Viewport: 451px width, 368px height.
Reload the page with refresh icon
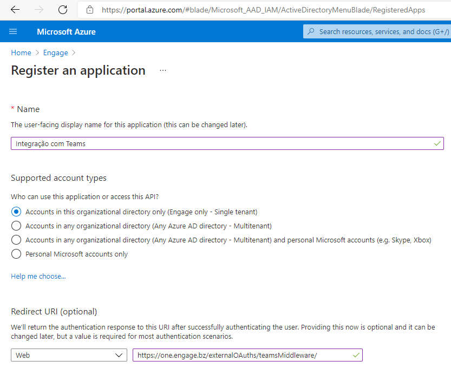[63, 10]
